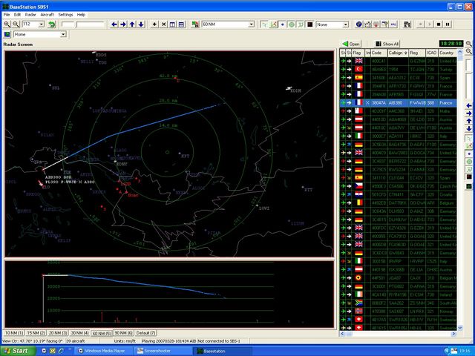Click down arrow in right side panel

pyautogui.click(x=469, y=128)
